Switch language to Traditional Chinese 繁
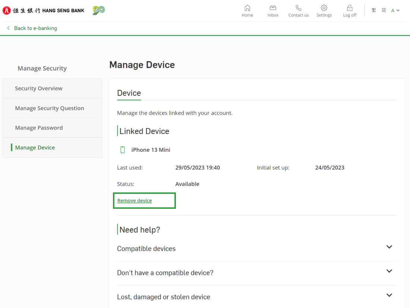The image size is (410, 308). coord(374,10)
